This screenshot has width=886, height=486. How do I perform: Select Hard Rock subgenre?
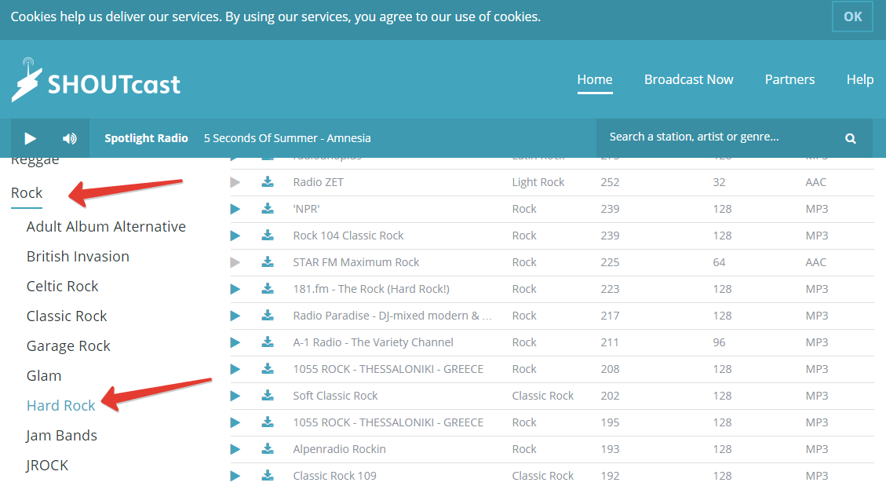point(61,406)
